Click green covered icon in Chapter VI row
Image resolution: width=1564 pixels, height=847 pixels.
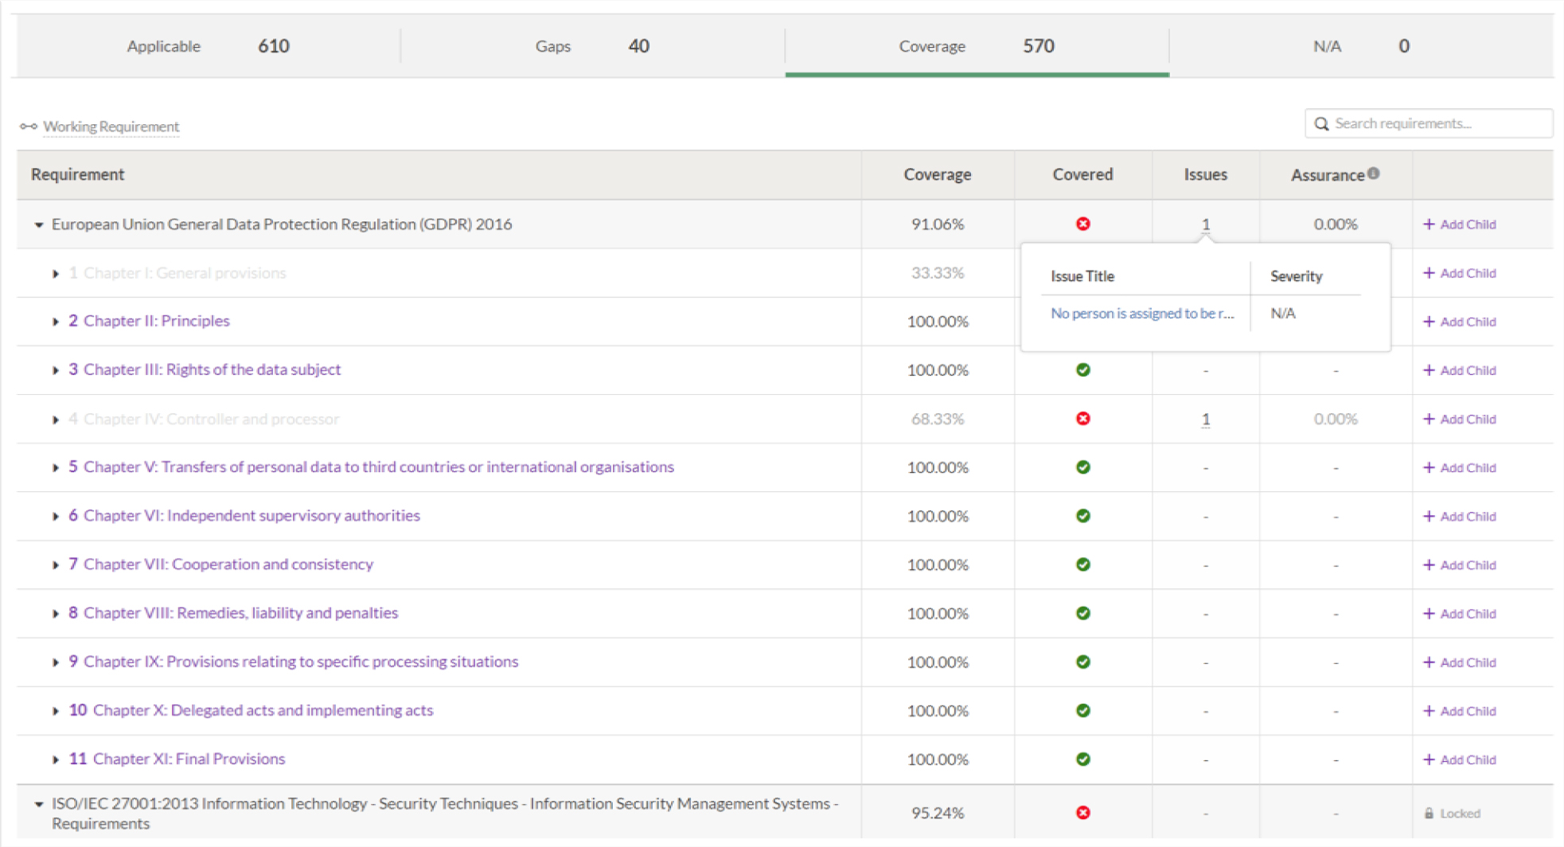pyautogui.click(x=1082, y=516)
